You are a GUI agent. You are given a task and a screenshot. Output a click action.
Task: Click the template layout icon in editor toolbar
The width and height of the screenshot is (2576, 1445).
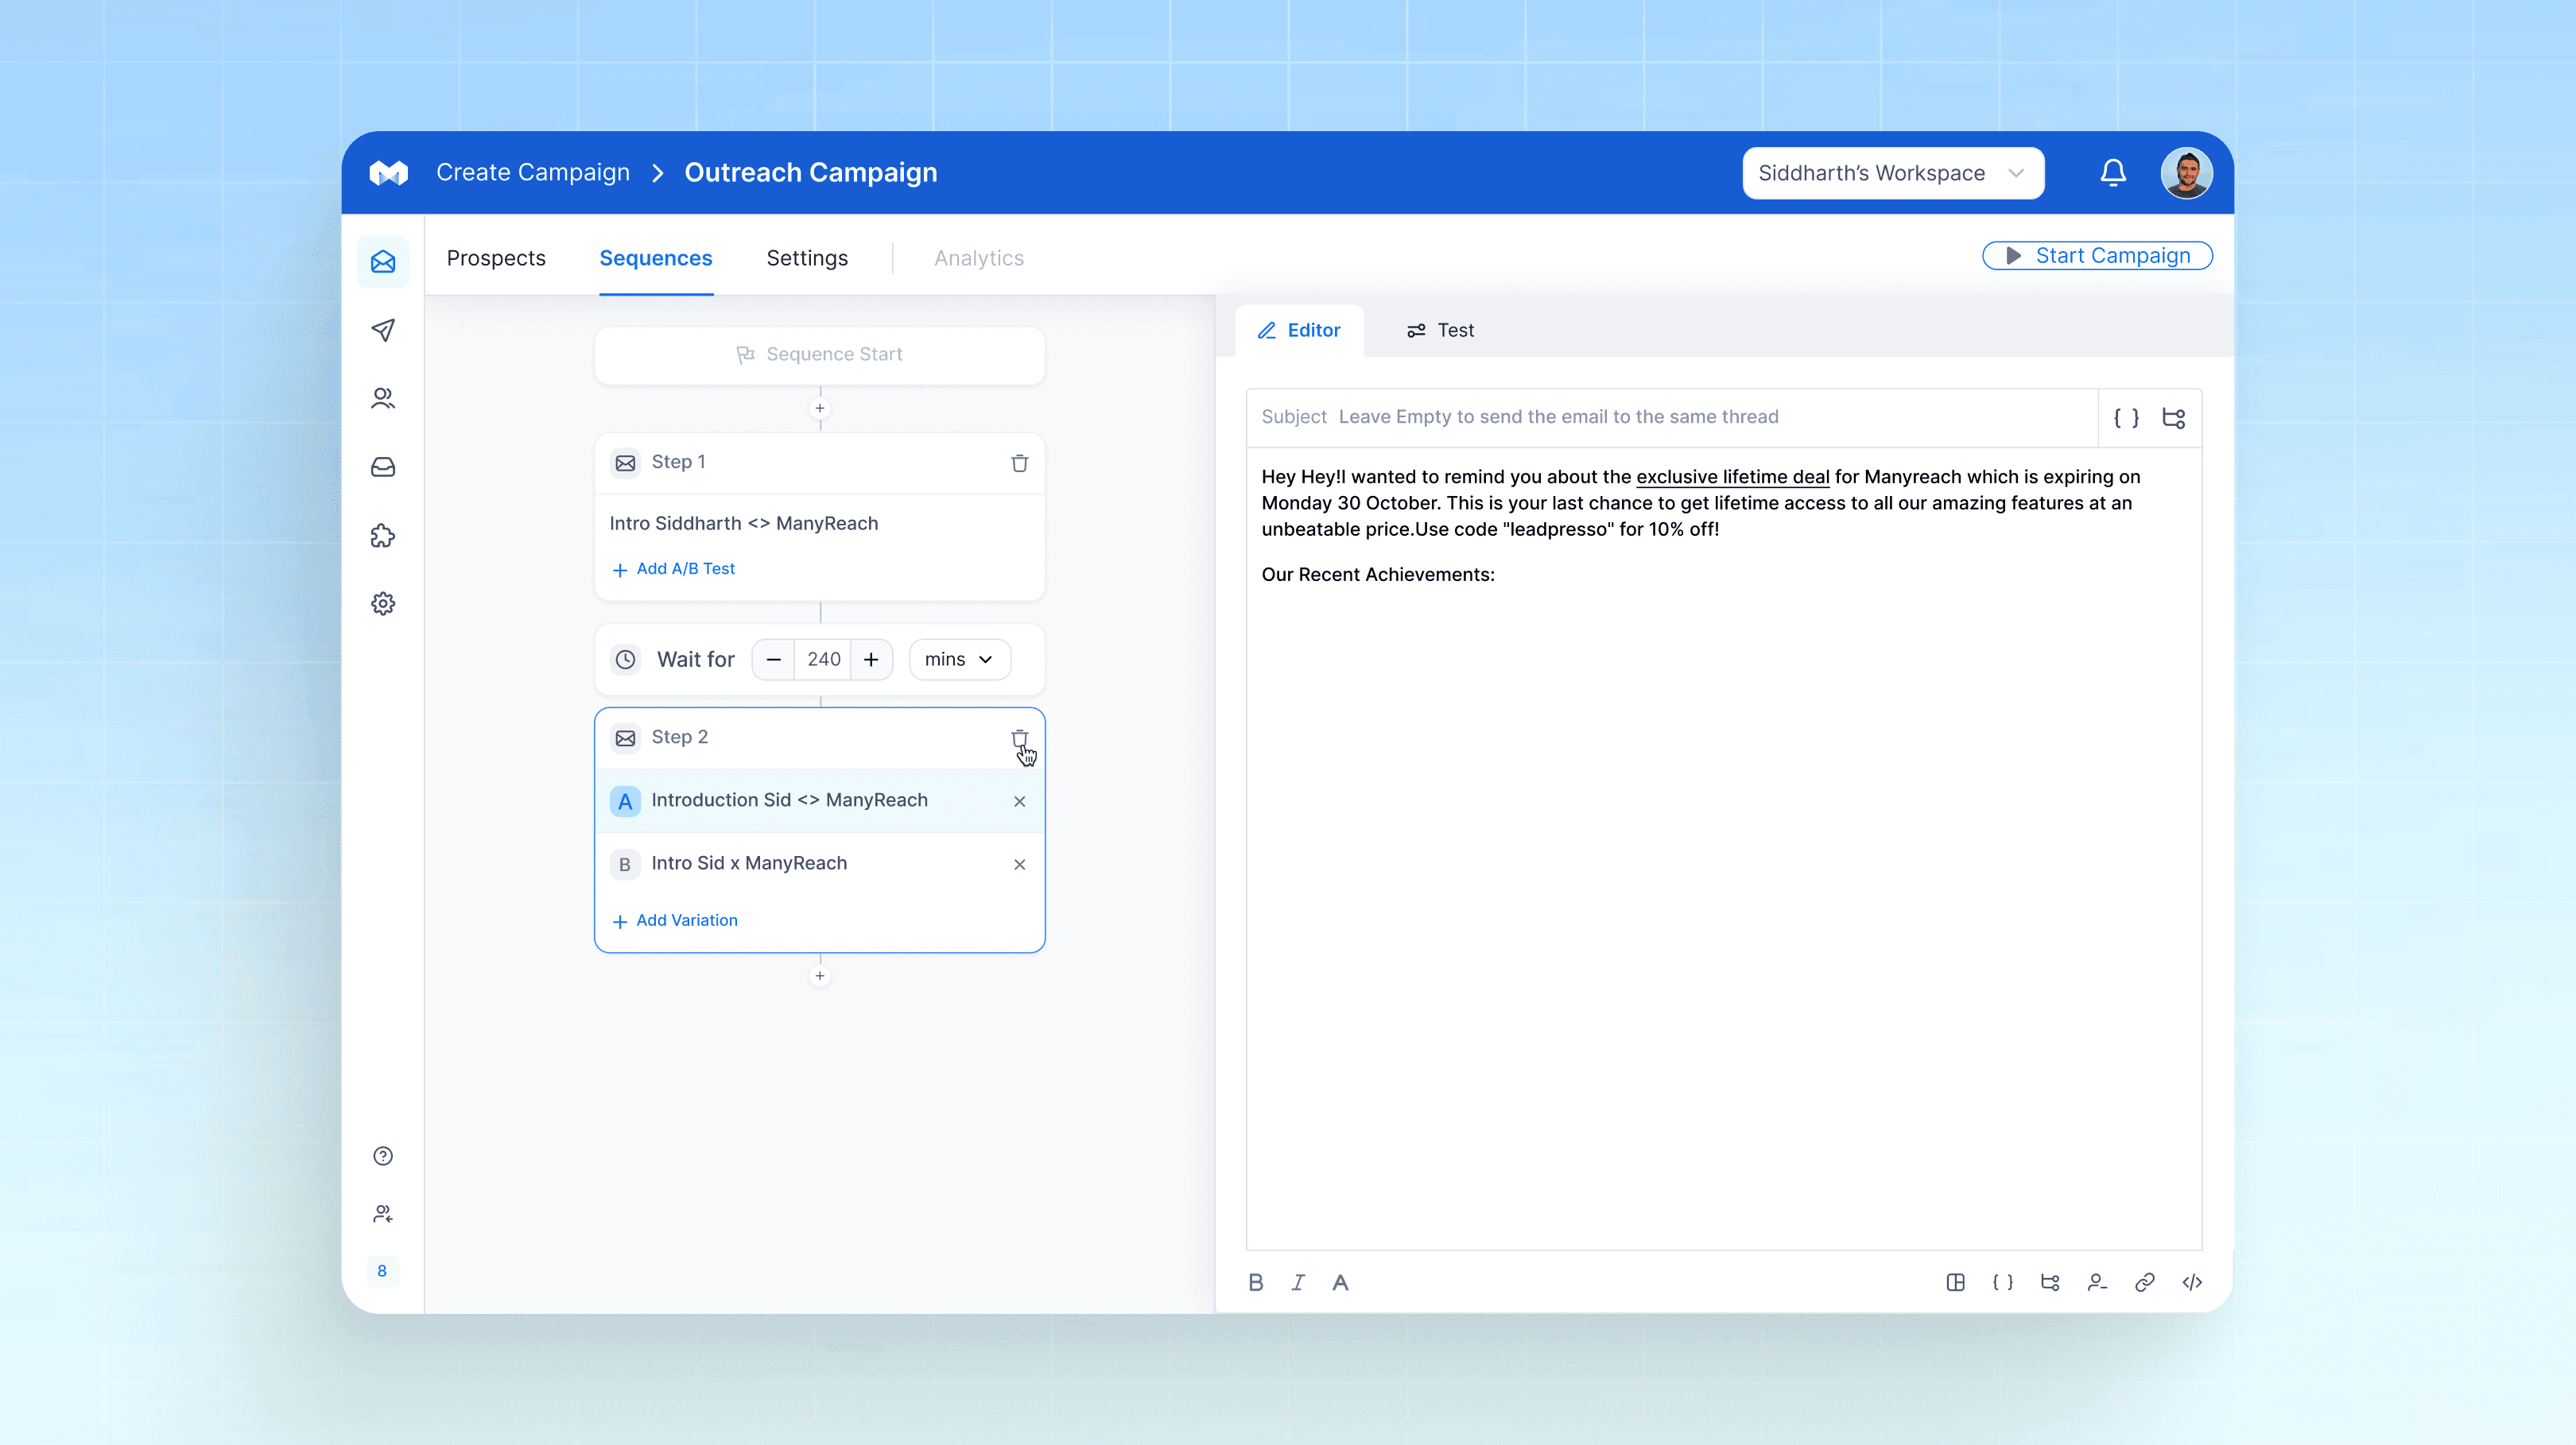[x=1956, y=1282]
